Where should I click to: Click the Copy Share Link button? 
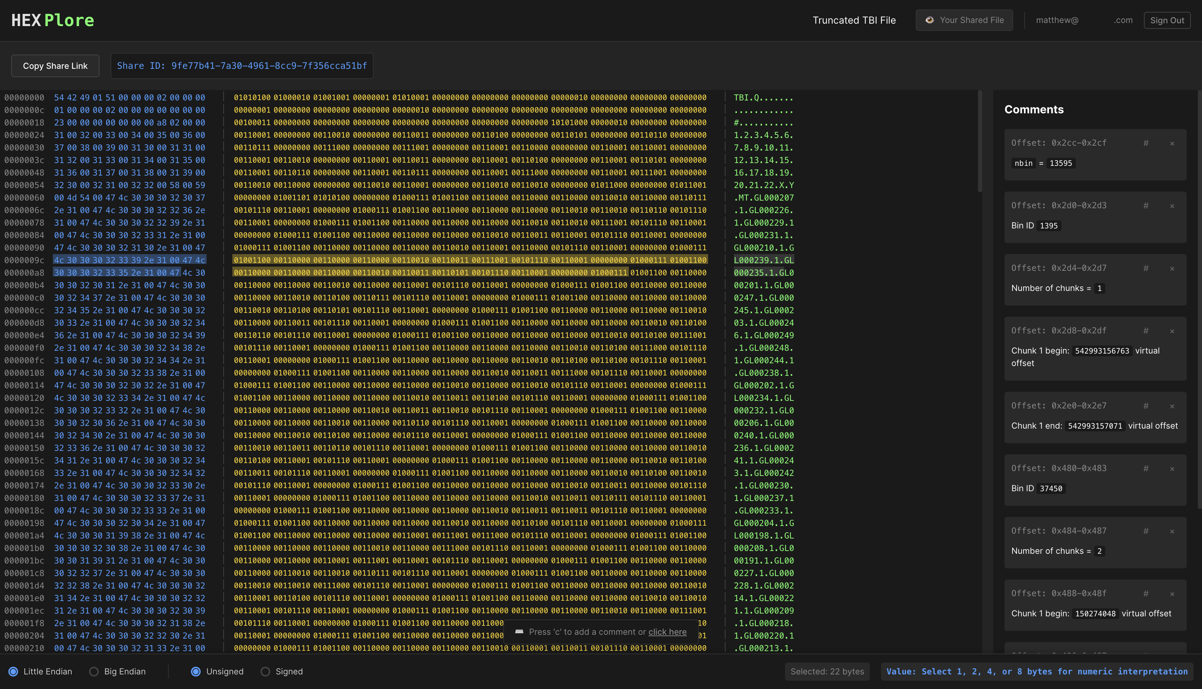55,66
